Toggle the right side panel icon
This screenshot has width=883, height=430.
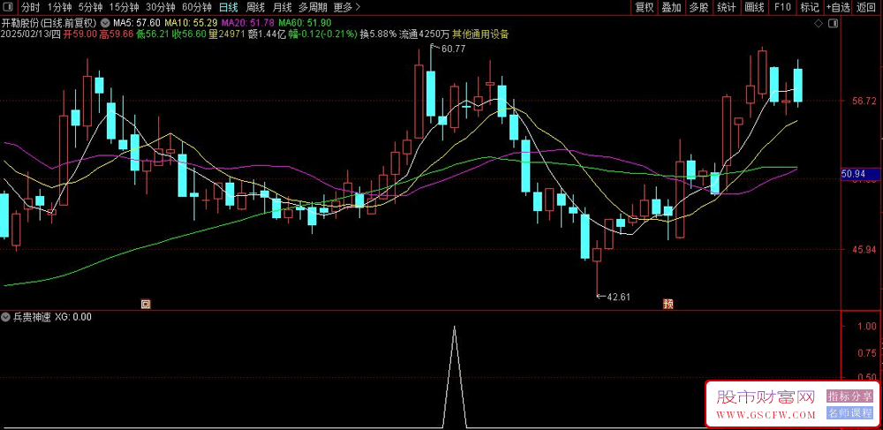[x=834, y=24]
